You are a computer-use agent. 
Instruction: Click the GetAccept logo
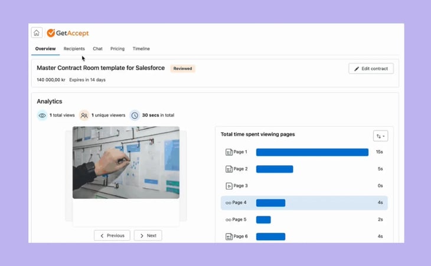click(x=68, y=33)
